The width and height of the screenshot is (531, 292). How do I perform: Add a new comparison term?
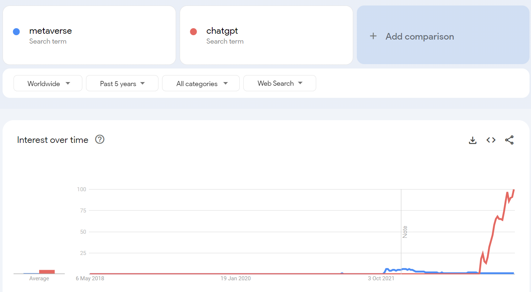(x=443, y=35)
